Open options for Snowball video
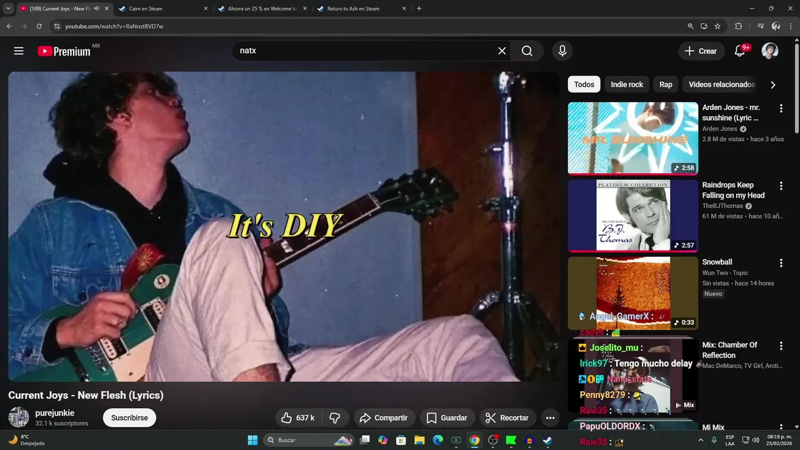800x450 pixels. point(781,263)
